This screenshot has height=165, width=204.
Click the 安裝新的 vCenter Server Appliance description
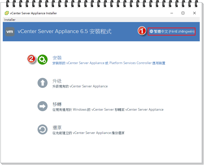coord(109,63)
